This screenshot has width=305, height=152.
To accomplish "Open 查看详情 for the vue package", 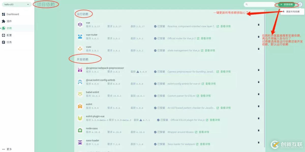I will pos(223,26).
